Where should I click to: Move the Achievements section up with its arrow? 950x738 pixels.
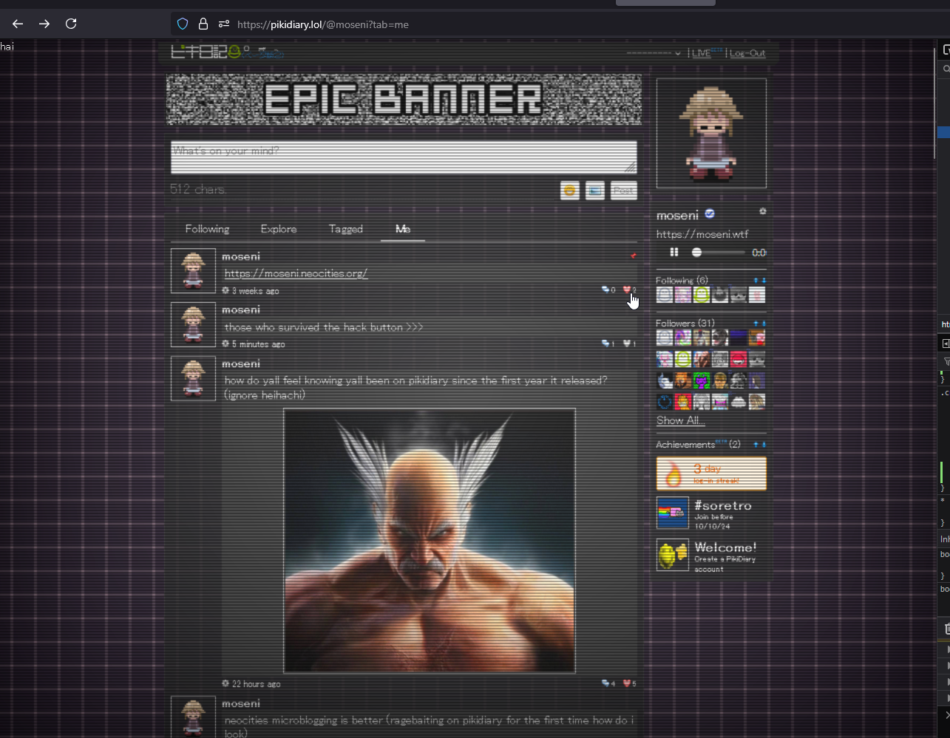click(x=756, y=445)
